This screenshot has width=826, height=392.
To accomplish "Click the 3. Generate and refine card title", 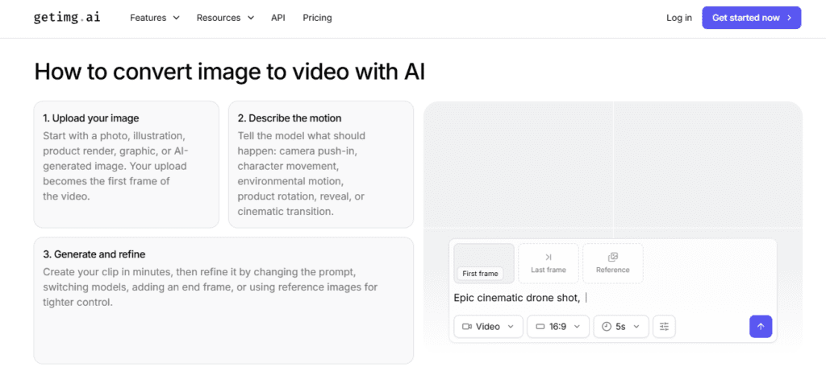I will click(x=94, y=254).
